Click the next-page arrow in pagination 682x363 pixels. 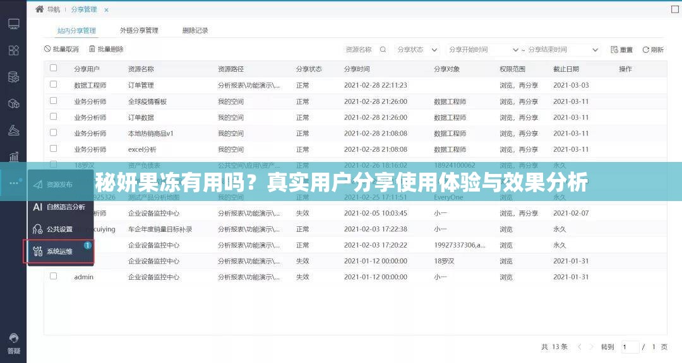click(592, 347)
